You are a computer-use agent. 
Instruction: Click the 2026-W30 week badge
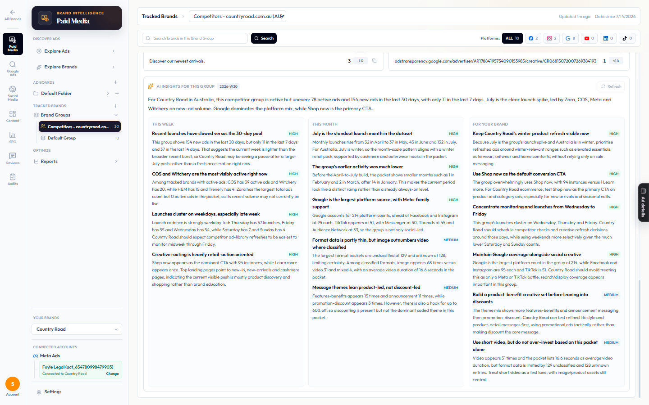[x=229, y=86]
